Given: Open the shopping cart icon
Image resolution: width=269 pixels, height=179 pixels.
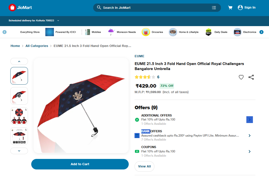Looking at the screenshot, I should coord(230,8).
